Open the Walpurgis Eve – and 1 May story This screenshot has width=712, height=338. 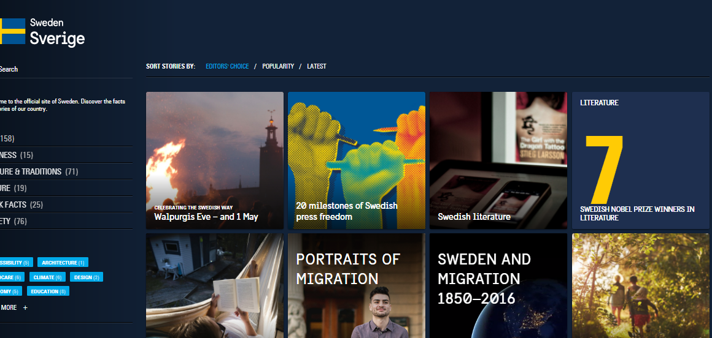tap(215, 160)
